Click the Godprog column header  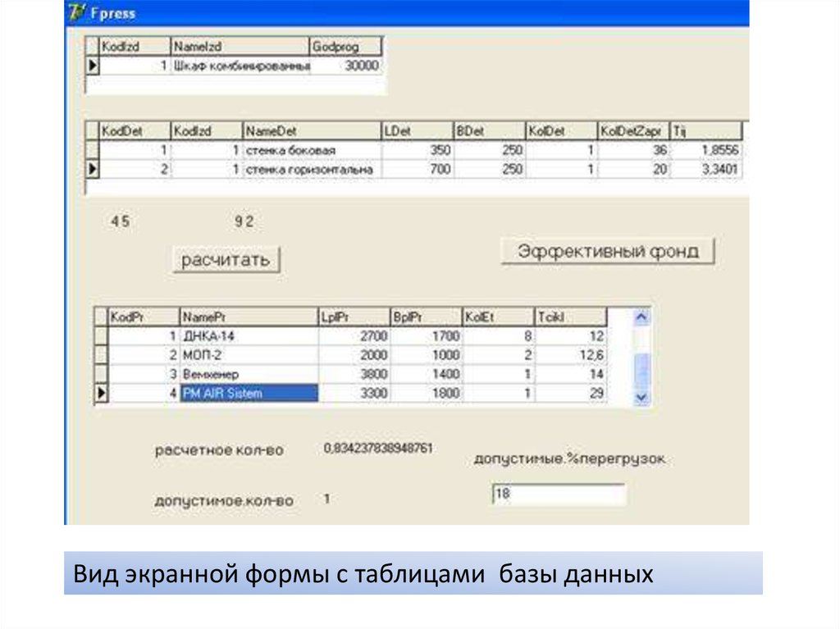[x=345, y=48]
